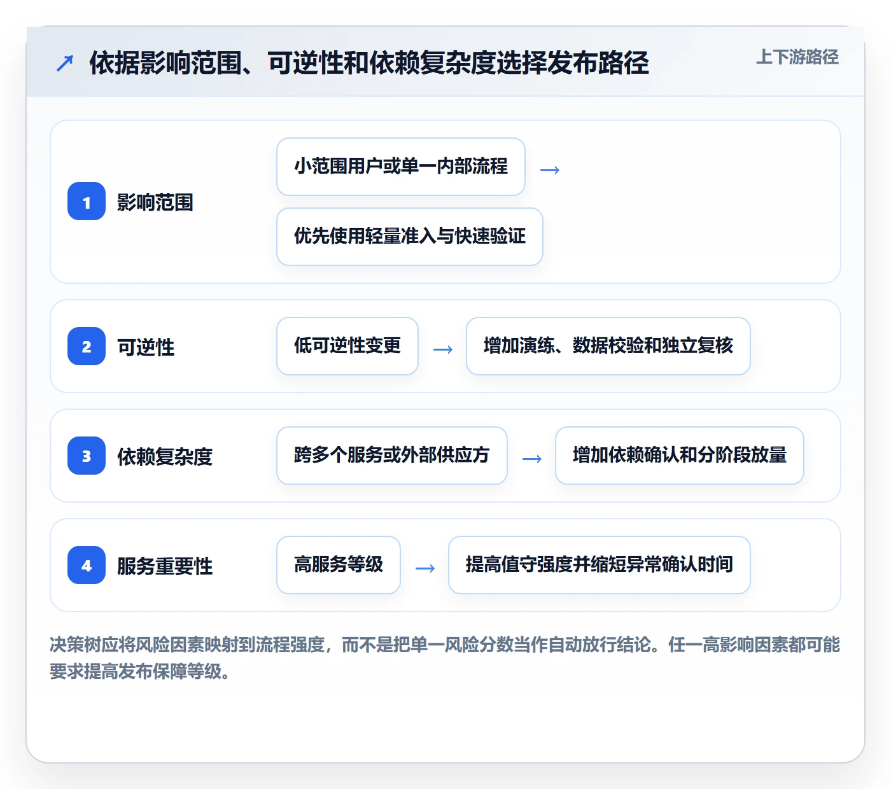Viewport: 891px width, 789px height.
Task: Click the 增加演练、数据校验和独立复核 result box
Action: 608,346
